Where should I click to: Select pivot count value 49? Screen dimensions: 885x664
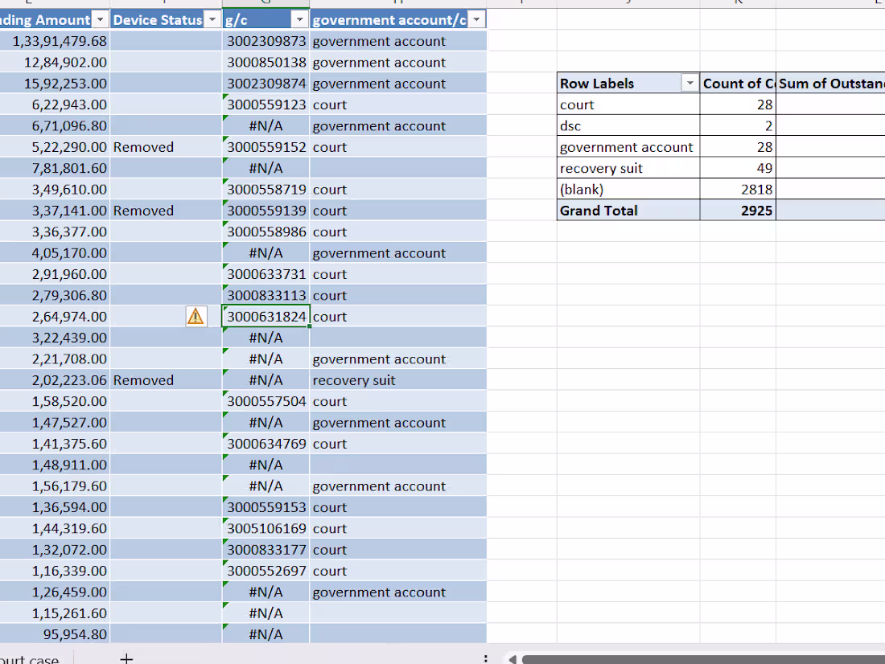tap(738, 168)
